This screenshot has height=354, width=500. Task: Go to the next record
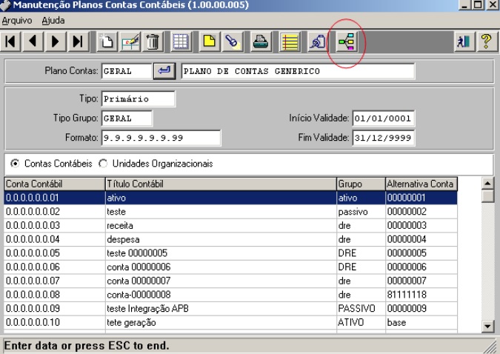55,41
